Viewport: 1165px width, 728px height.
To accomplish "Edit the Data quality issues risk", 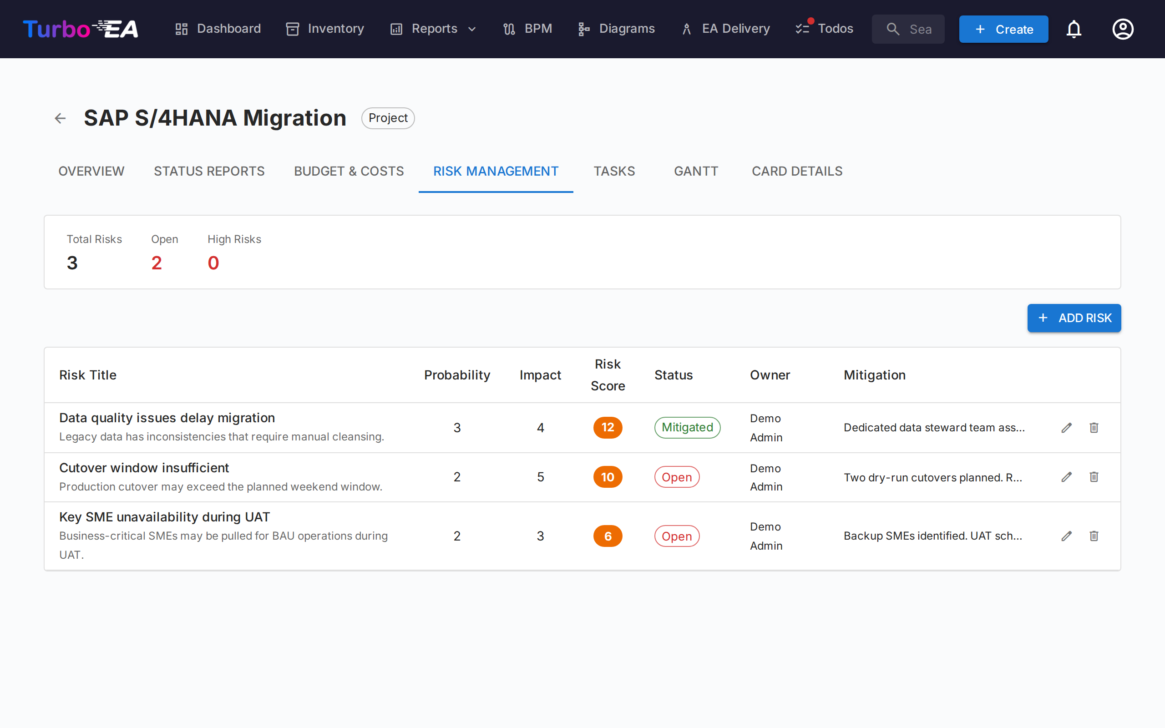I will (1066, 428).
